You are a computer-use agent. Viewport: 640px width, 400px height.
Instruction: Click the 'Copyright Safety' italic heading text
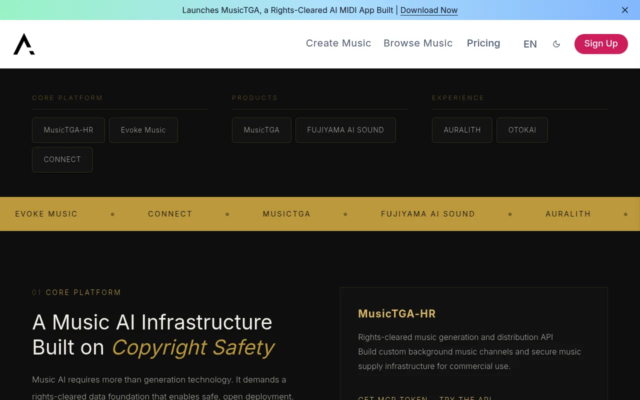point(193,347)
